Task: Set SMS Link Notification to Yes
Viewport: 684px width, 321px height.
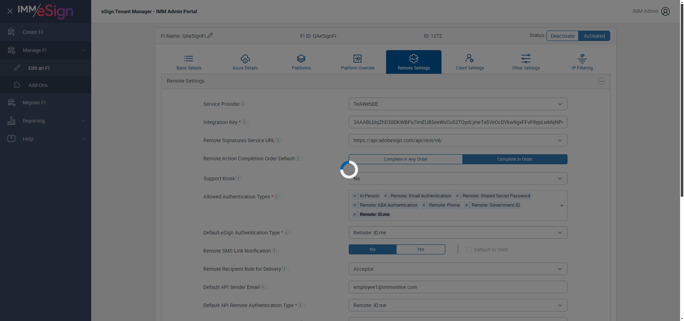Action: coord(421,249)
